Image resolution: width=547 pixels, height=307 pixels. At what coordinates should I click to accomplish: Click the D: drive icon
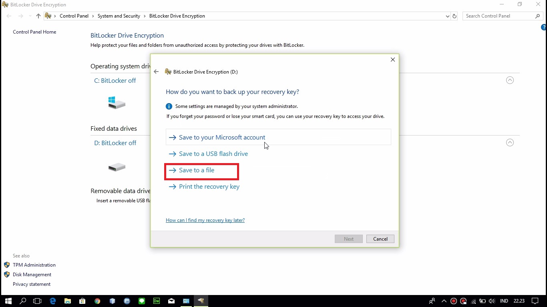pyautogui.click(x=117, y=167)
